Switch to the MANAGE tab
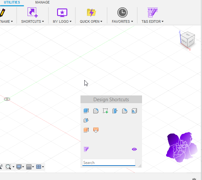 coord(42,2)
